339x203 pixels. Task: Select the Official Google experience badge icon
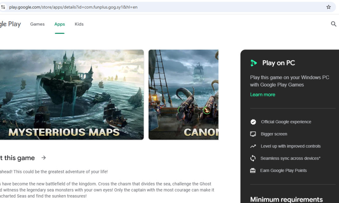tap(253, 122)
